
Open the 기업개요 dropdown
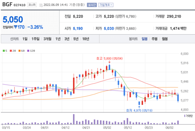click(x=106, y=5)
